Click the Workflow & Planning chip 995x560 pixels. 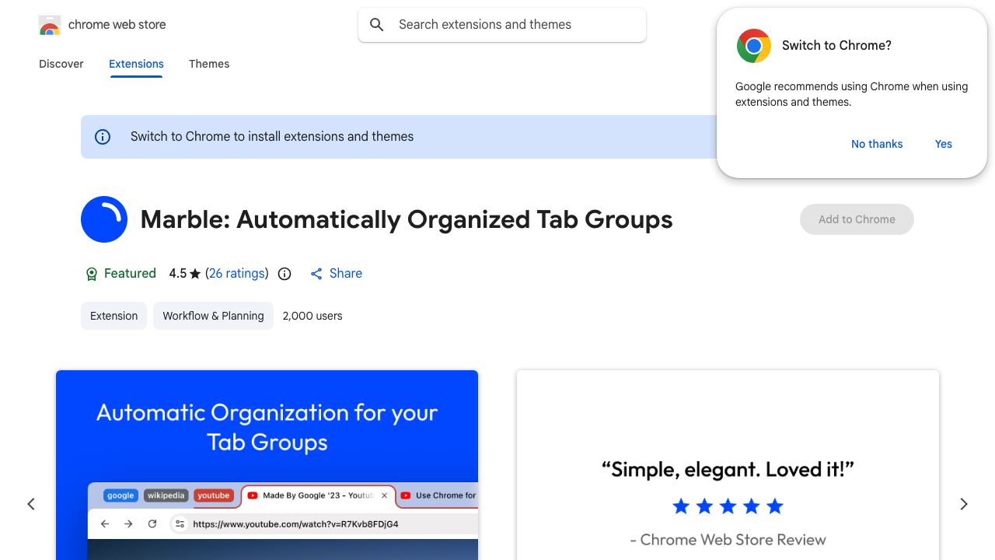213,316
